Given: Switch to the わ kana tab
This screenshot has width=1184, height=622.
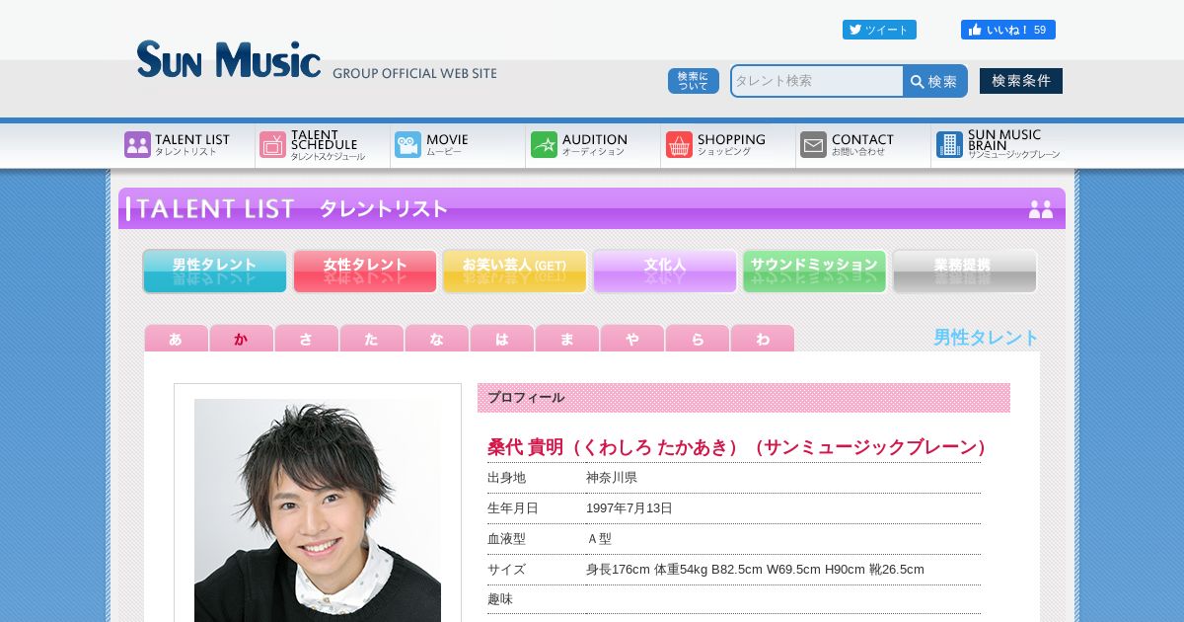Looking at the screenshot, I should click(x=762, y=339).
